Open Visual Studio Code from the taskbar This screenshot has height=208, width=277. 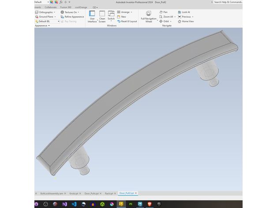[x=73, y=204]
